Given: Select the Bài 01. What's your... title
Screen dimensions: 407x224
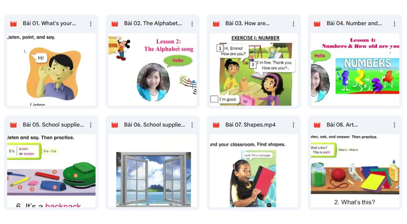Looking at the screenshot, I should tap(49, 23).
